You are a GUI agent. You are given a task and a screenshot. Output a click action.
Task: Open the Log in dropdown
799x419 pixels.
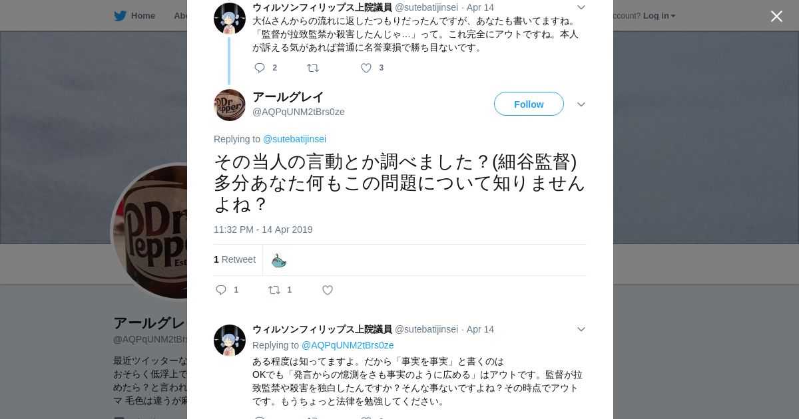click(x=659, y=16)
